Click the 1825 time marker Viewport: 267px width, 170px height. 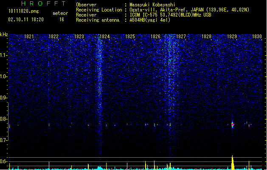pos(130,37)
